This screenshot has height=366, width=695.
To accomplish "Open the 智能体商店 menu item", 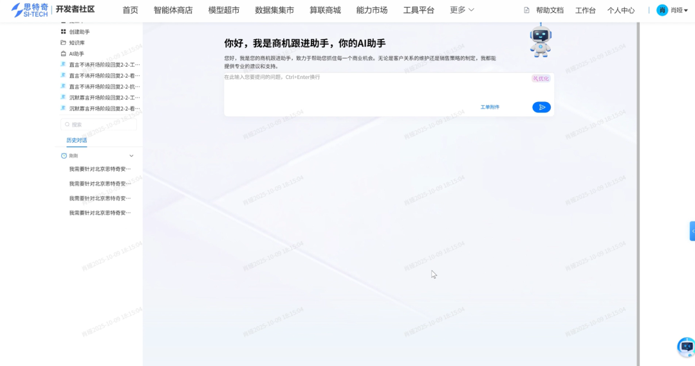I will point(173,10).
